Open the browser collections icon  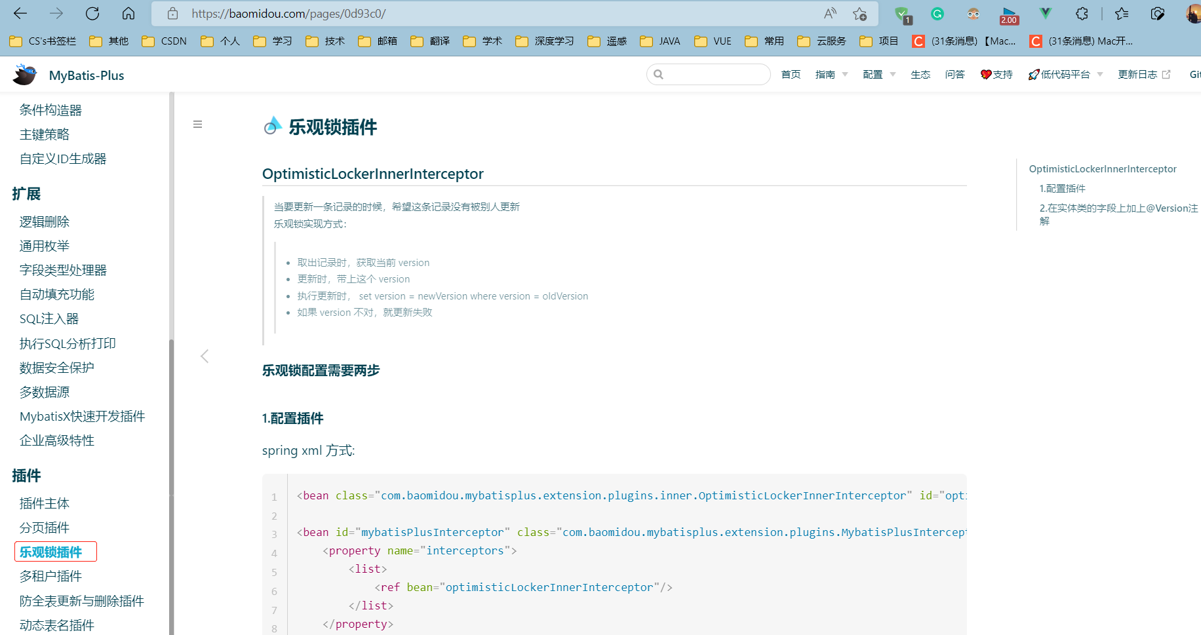[1158, 13]
